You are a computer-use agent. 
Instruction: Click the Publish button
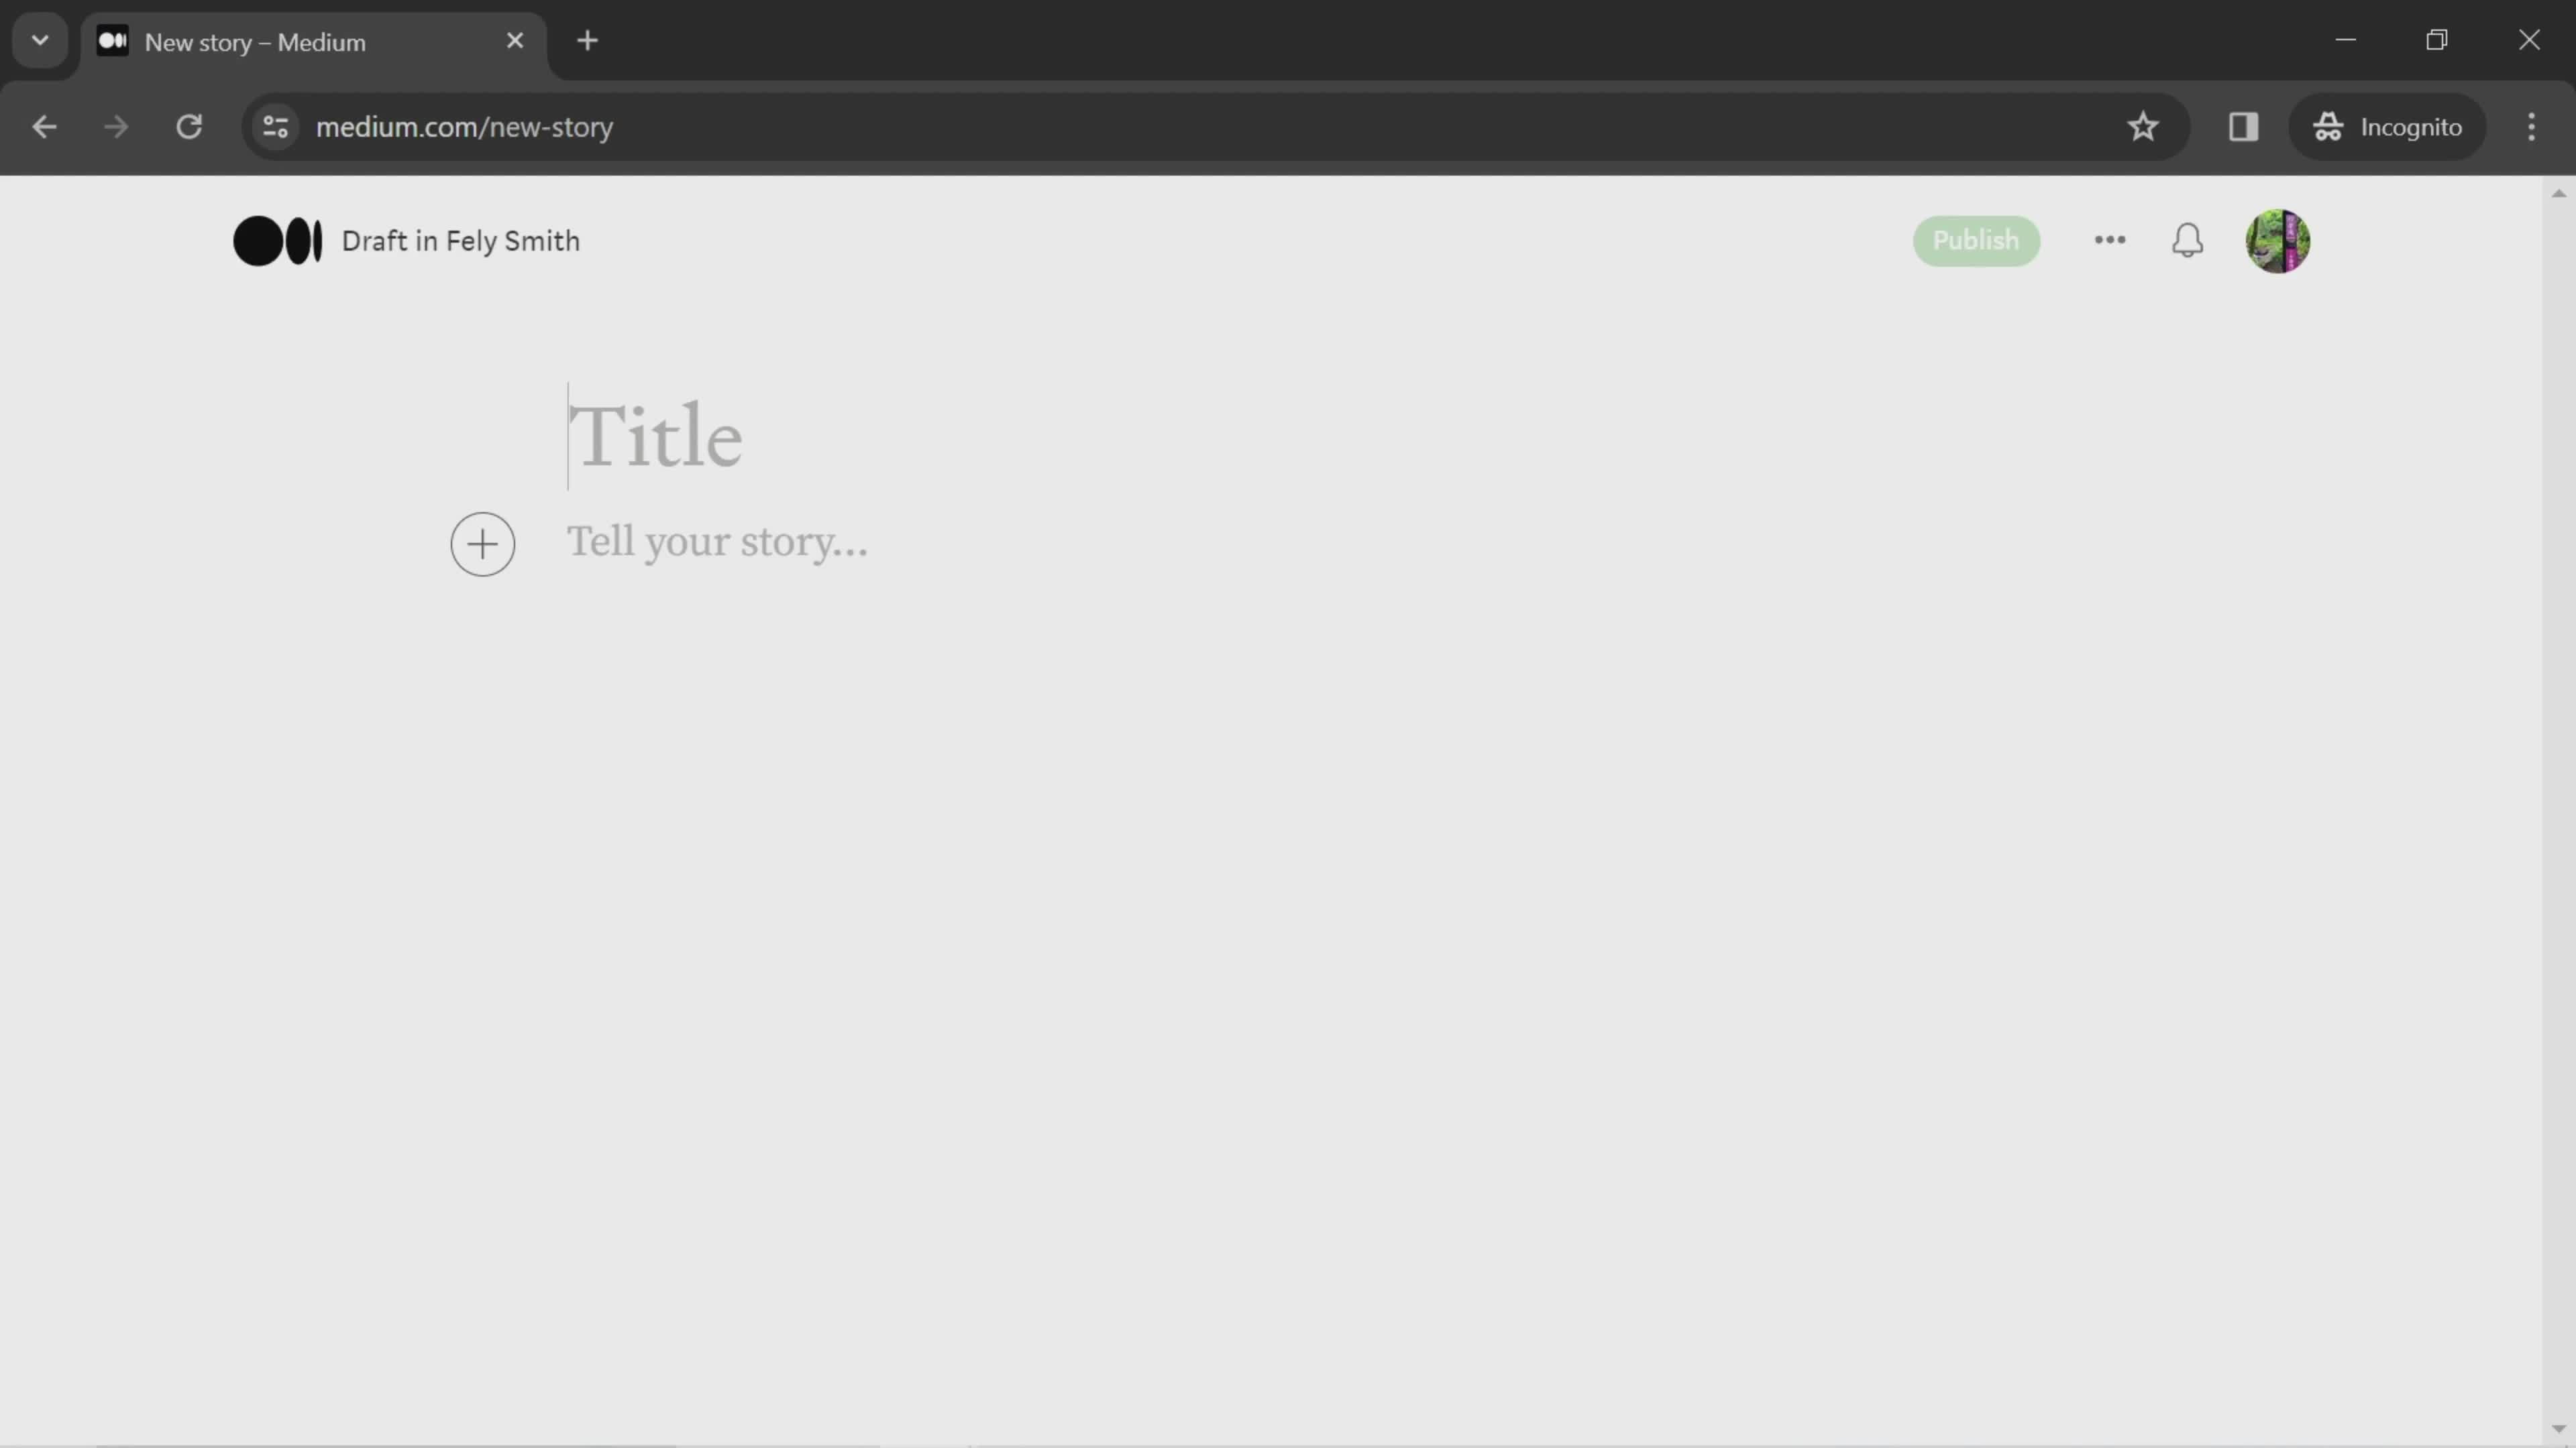tap(1976, 239)
